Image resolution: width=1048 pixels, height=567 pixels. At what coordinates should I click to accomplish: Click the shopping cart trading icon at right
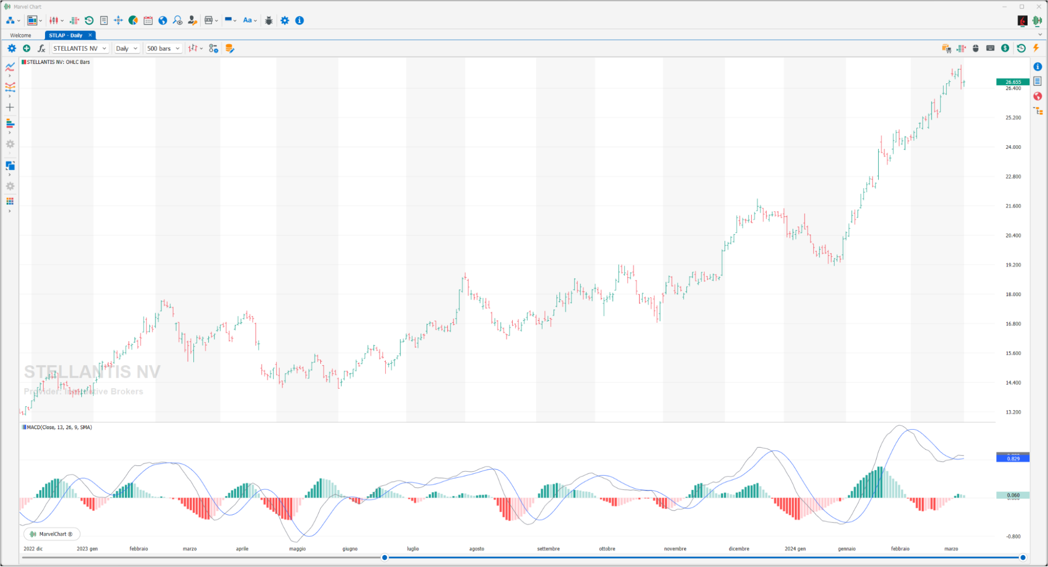coord(946,48)
